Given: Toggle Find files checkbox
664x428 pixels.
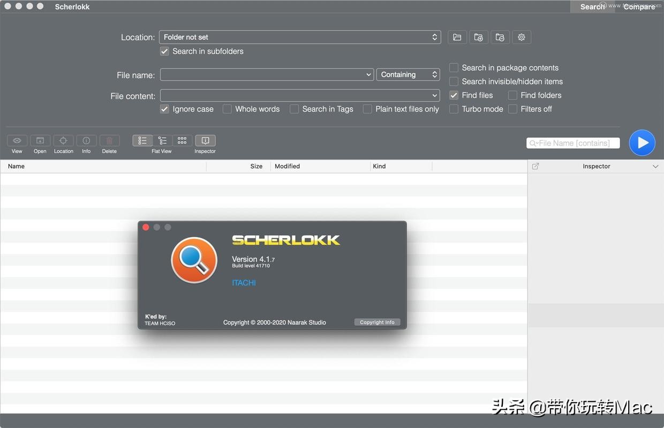Looking at the screenshot, I should tap(454, 95).
